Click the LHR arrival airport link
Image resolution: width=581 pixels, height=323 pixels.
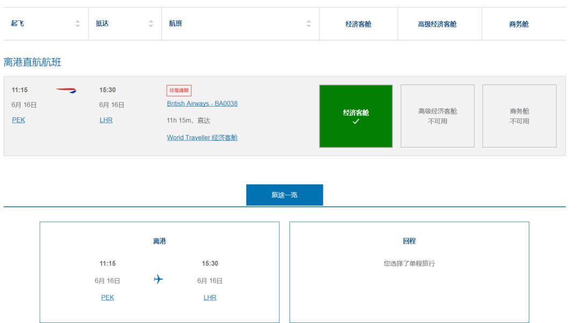[105, 120]
